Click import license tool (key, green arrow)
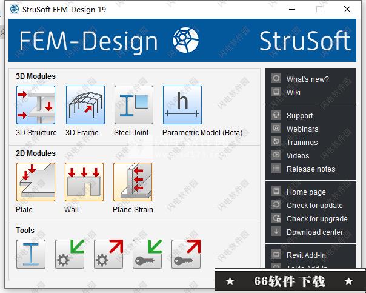The image size is (366, 293). pyautogui.click(x=147, y=254)
